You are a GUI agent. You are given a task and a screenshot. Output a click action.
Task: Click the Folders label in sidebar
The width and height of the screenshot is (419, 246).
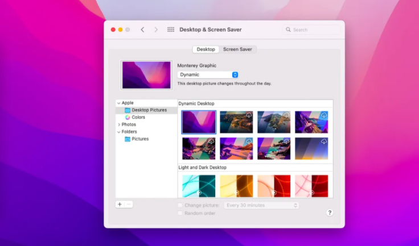coord(129,132)
